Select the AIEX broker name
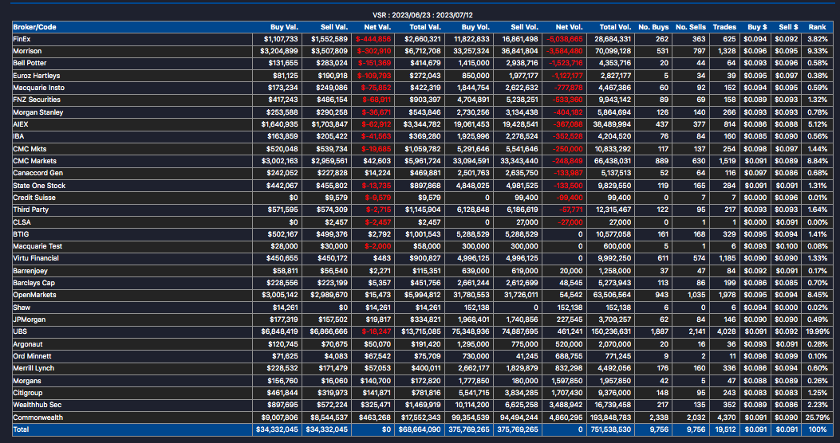The image size is (840, 443). click(x=21, y=124)
